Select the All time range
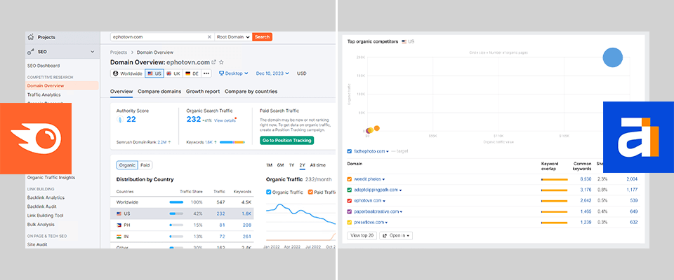The height and width of the screenshot is (280, 674). coord(317,165)
